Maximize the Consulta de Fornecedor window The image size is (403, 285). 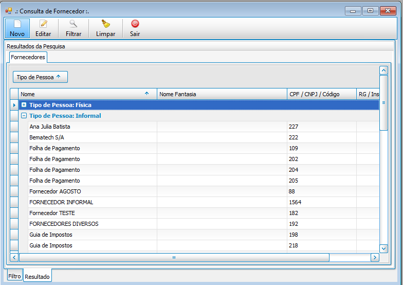370,11
